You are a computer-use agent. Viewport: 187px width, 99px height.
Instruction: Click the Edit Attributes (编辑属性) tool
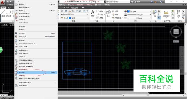point(117,18)
